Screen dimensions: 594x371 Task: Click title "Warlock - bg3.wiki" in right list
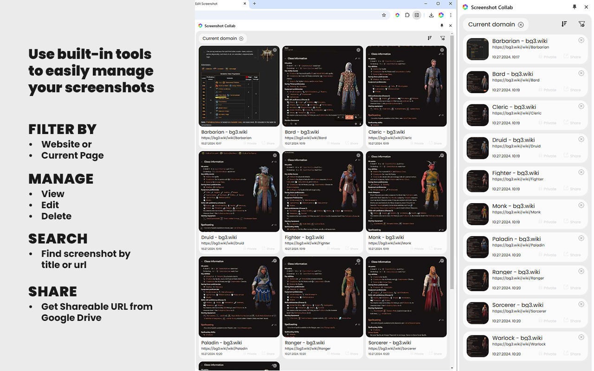tap(518, 338)
